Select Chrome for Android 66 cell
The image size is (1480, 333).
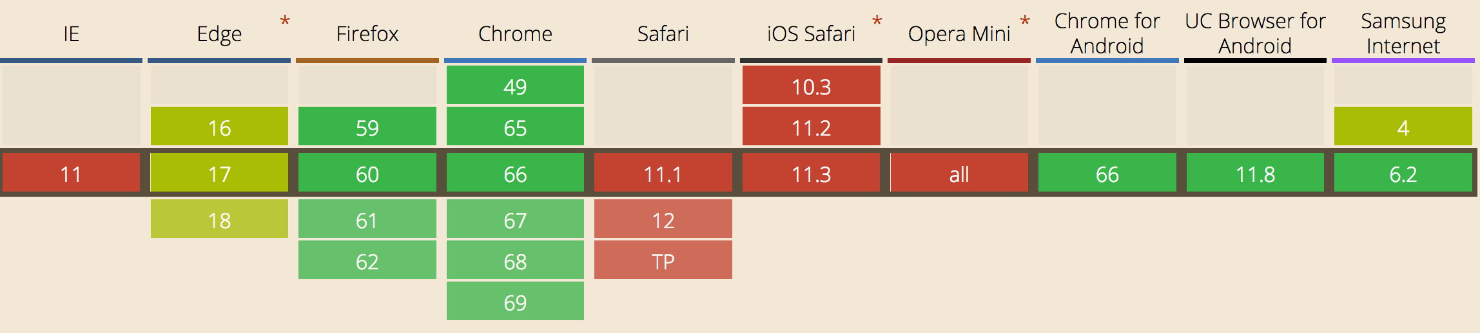click(1107, 172)
